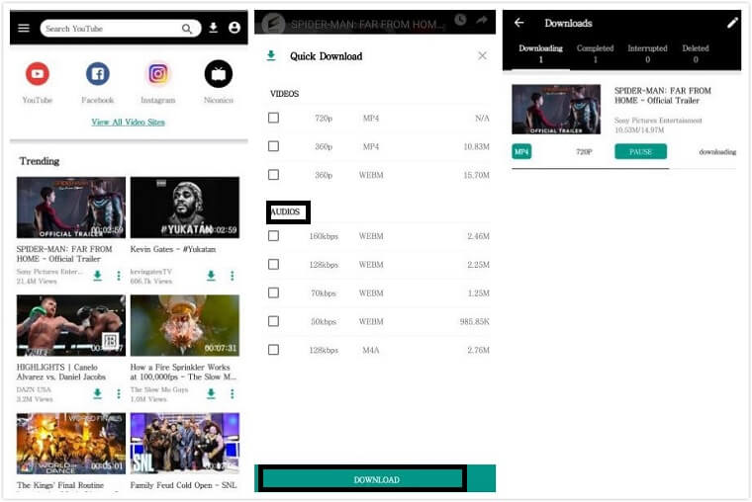752x502 pixels.
Task: Open the Spider-Man thumbnail in Downloads list
Action: pyautogui.click(x=556, y=110)
